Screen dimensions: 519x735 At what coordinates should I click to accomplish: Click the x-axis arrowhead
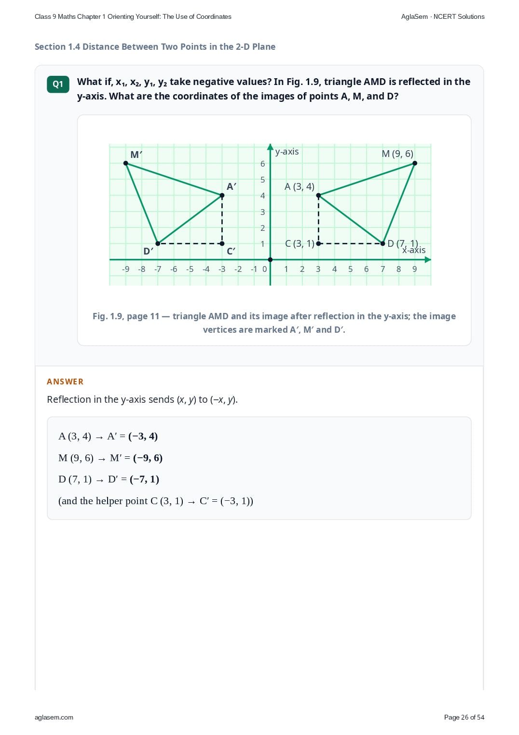click(x=427, y=260)
